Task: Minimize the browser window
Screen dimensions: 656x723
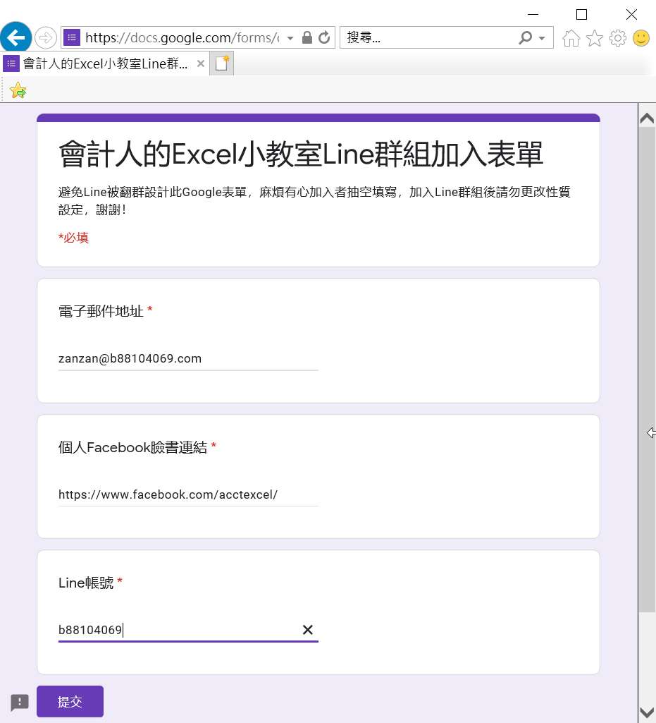Action: tap(533, 14)
